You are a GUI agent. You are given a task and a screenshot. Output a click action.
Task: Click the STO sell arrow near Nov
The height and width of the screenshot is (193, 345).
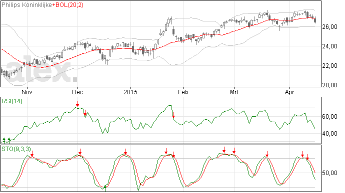tap(32, 154)
